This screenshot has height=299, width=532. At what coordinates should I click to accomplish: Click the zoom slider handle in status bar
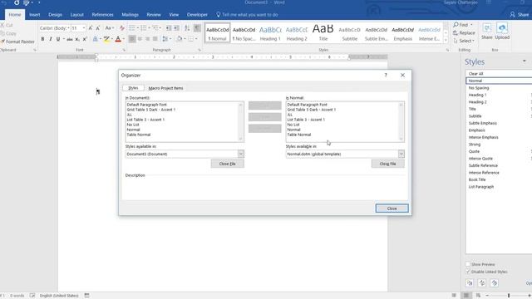point(509,296)
